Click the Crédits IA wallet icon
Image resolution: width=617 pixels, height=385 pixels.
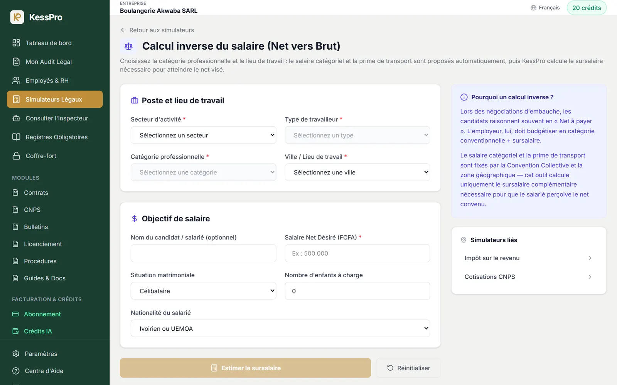(15, 331)
